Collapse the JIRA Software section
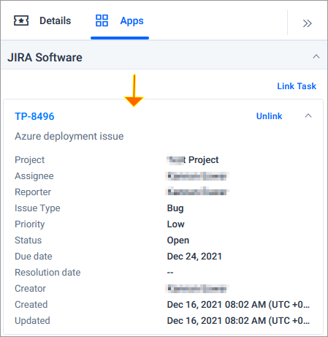 [x=316, y=56]
